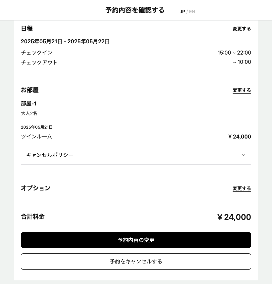
Task: Click the 日程 section heading
Action: coord(27,29)
